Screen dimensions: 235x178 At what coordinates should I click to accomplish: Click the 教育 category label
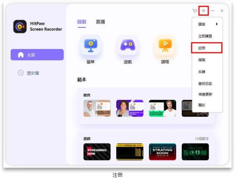coord(87,95)
